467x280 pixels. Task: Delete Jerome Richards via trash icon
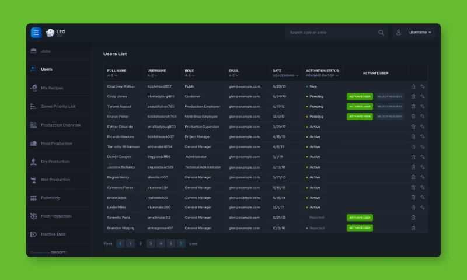tap(413, 167)
